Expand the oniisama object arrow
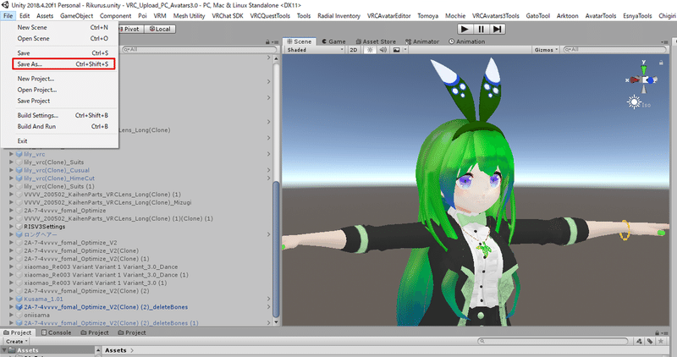 [11, 315]
